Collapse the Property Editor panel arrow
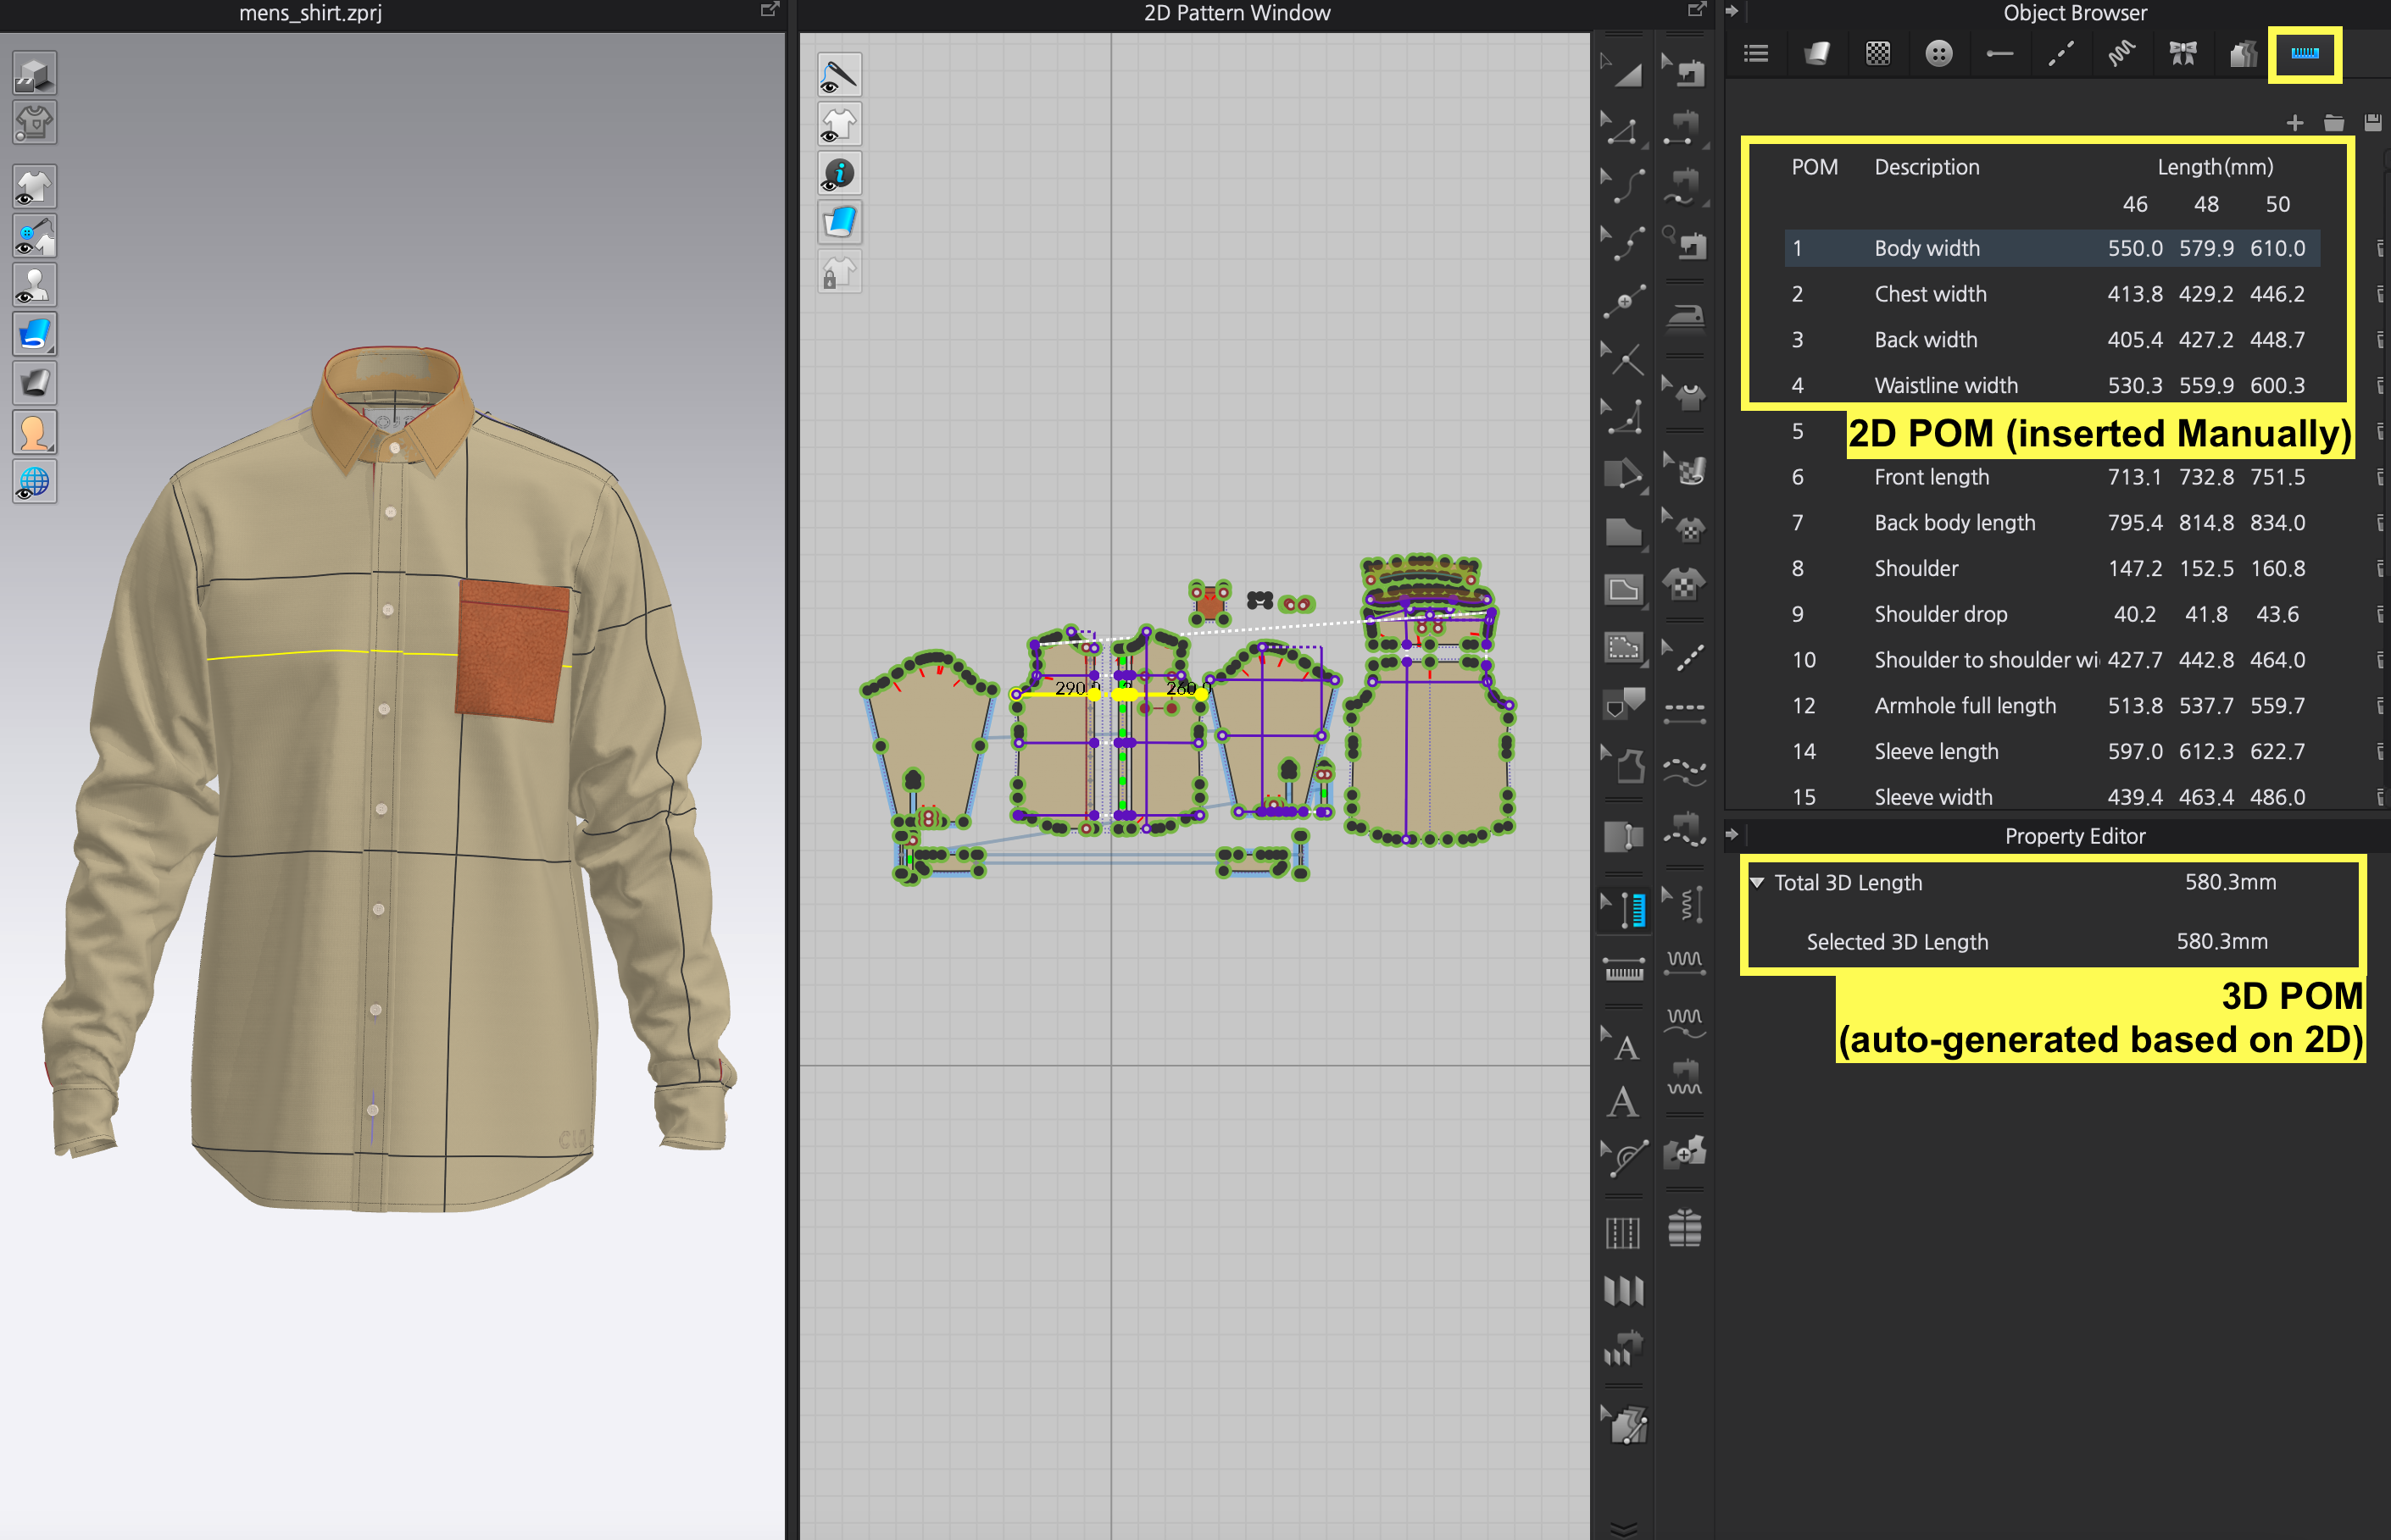This screenshot has width=2391, height=1540. (1732, 835)
